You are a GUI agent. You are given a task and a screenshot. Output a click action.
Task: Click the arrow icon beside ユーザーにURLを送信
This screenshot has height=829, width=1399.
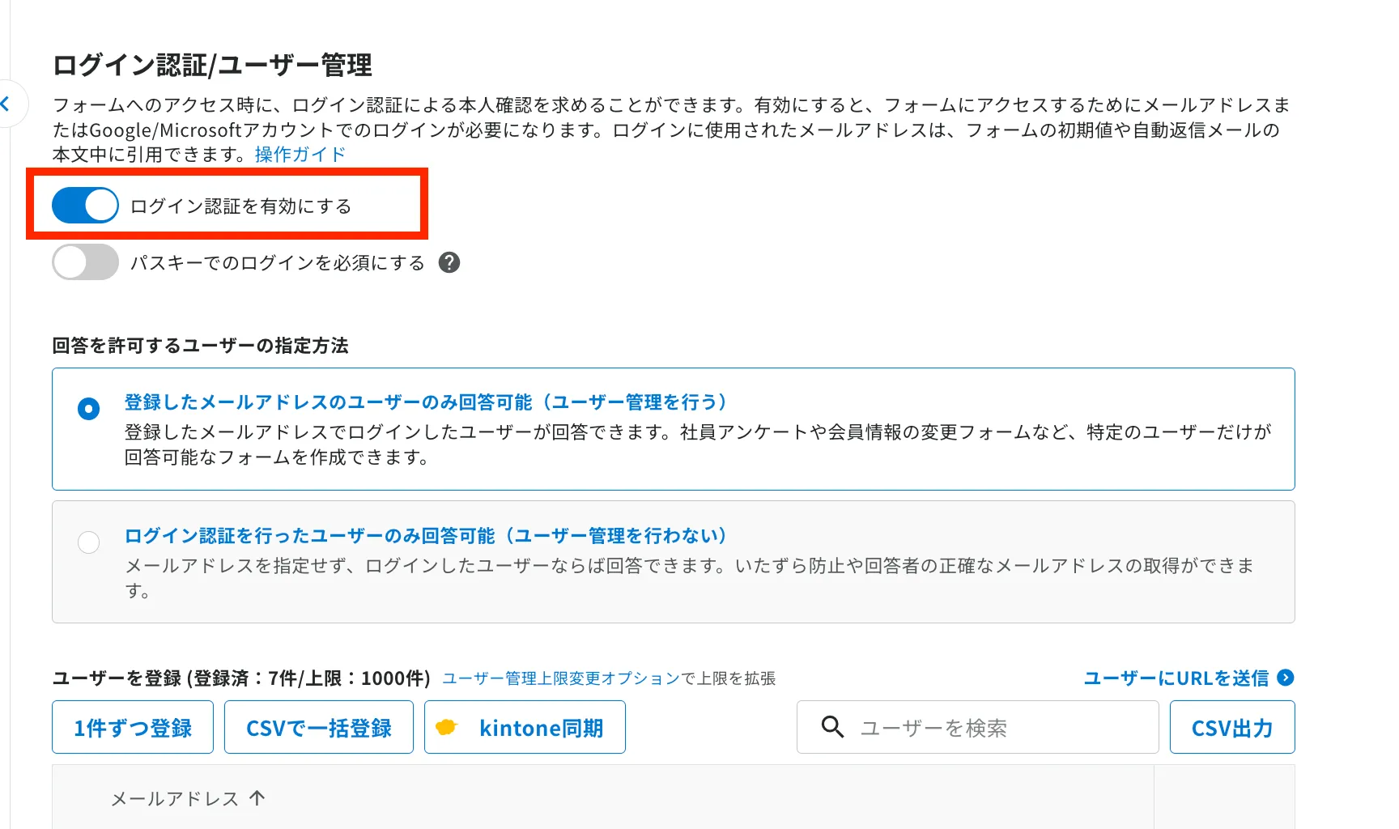click(x=1286, y=678)
